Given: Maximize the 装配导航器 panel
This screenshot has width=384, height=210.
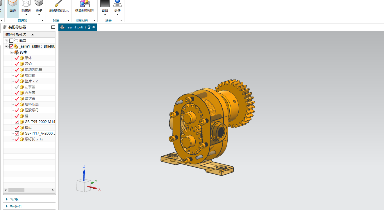Looking at the screenshot, I should (x=53, y=27).
